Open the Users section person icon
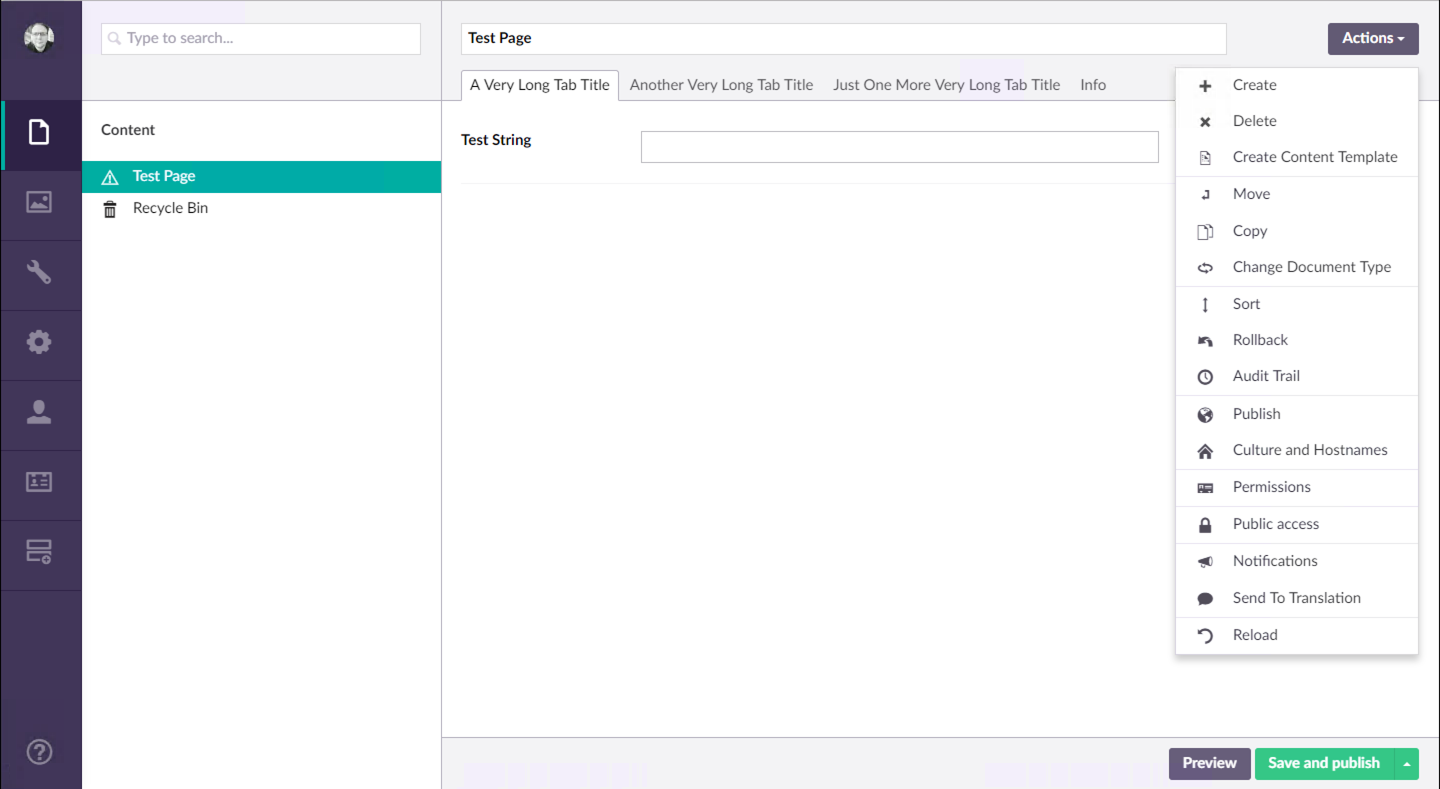The width and height of the screenshot is (1440, 789). point(39,412)
